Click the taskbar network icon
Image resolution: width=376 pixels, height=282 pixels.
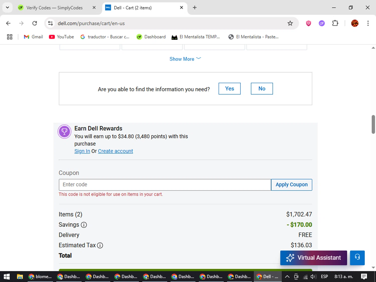click(x=305, y=277)
